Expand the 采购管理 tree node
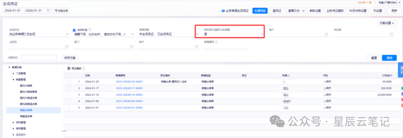This screenshot has width=403, height=138. click(13, 123)
